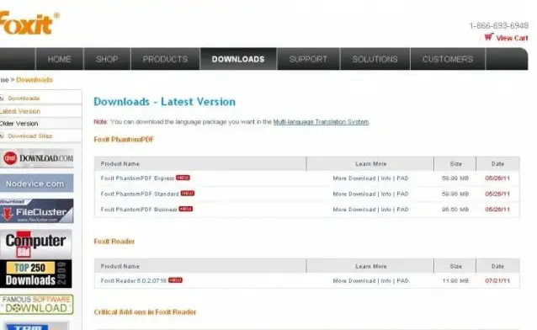
Task: Click More in the PhantomPDF Business row
Action: click(340, 210)
